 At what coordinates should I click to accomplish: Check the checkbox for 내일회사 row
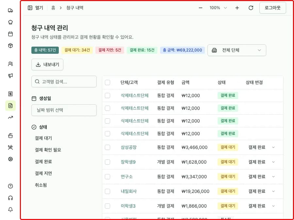pyautogui.click(x=108, y=191)
